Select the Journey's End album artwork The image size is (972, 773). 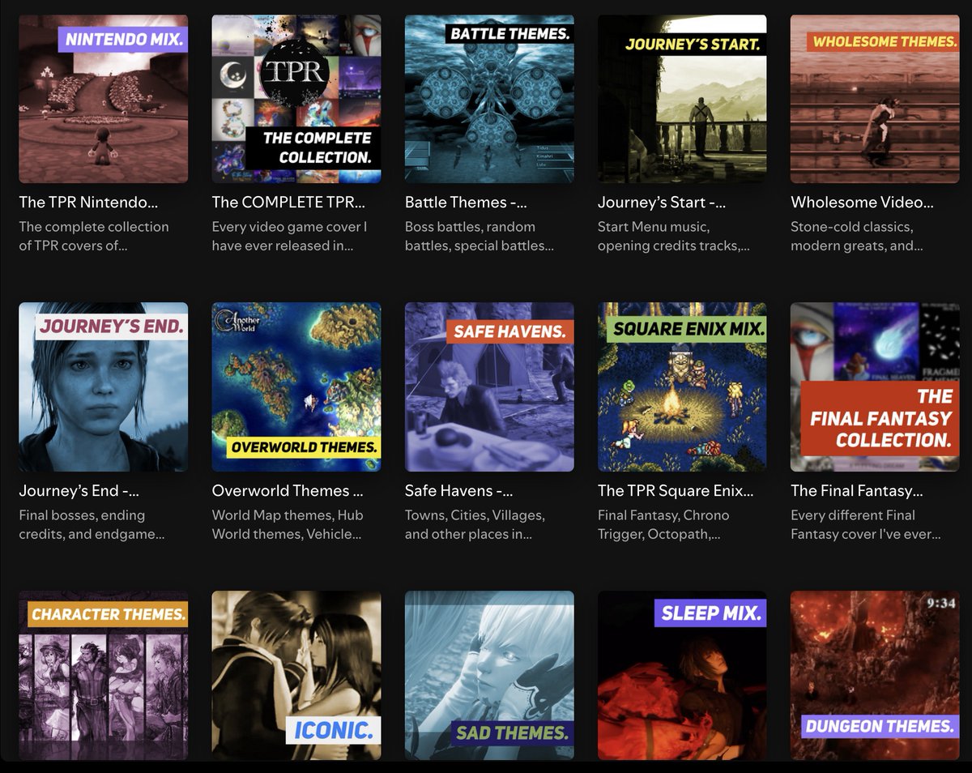(x=103, y=386)
